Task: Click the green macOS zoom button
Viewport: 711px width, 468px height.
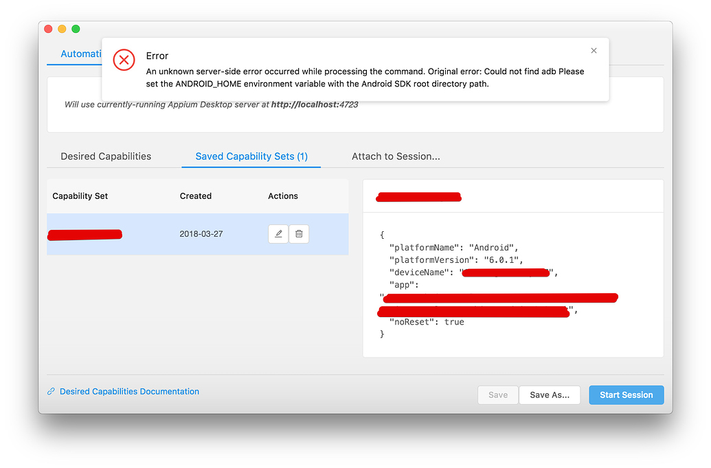Action: (x=76, y=29)
